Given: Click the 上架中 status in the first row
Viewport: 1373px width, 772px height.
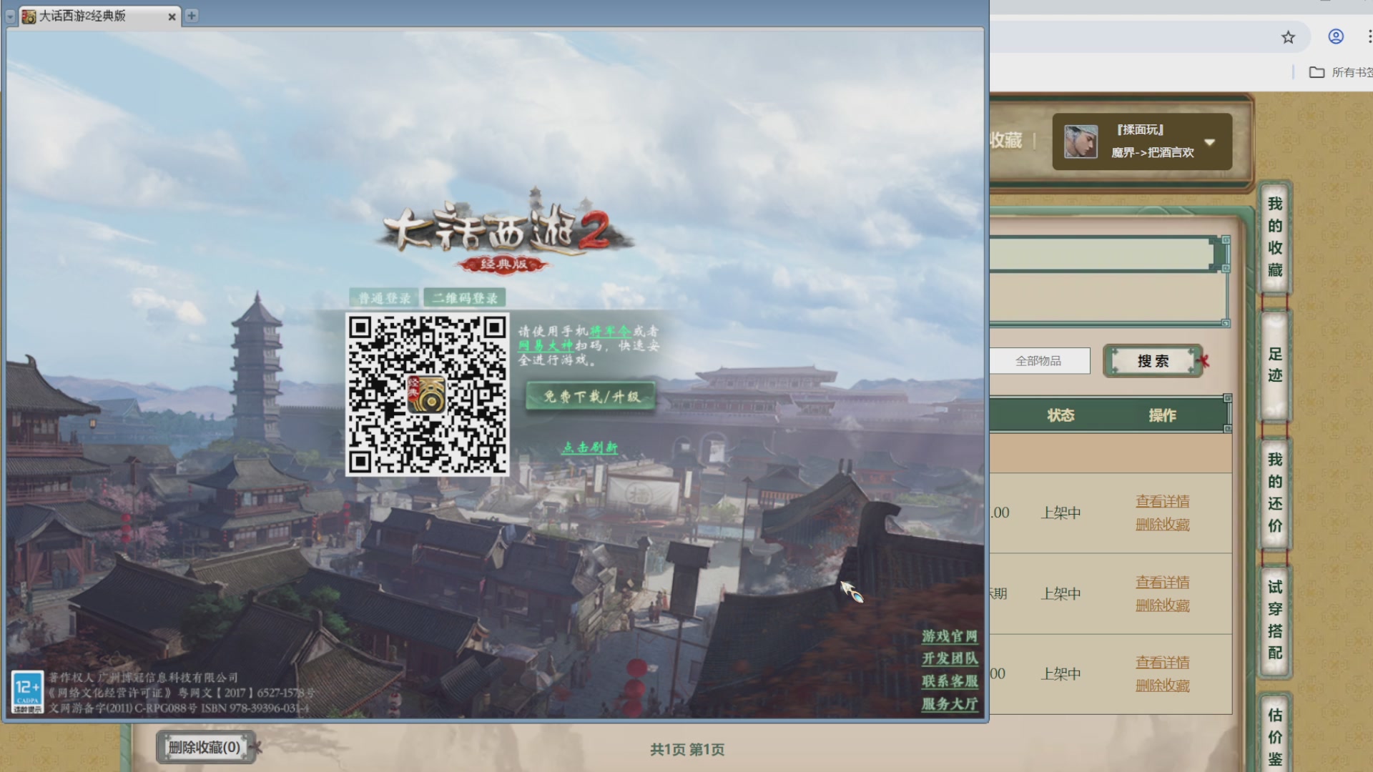Looking at the screenshot, I should tap(1060, 513).
